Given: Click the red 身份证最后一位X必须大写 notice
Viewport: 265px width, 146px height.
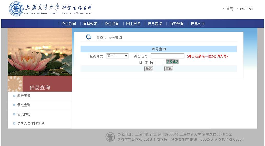Looking at the screenshot, I should pyautogui.click(x=207, y=56).
